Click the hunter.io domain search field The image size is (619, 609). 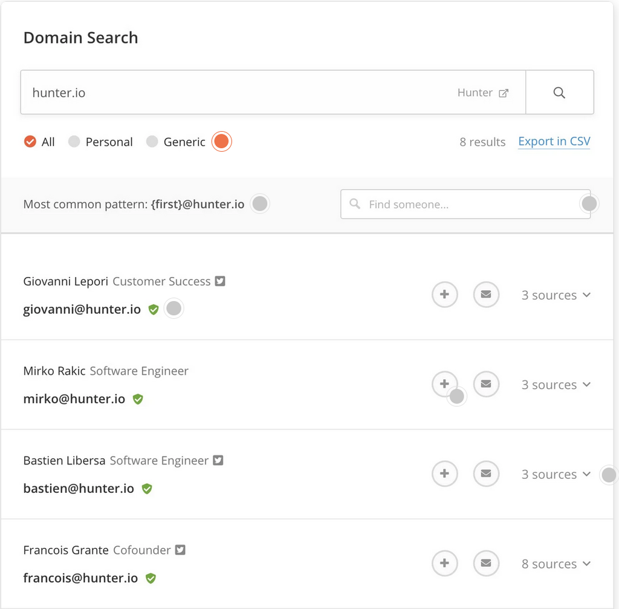click(x=242, y=93)
